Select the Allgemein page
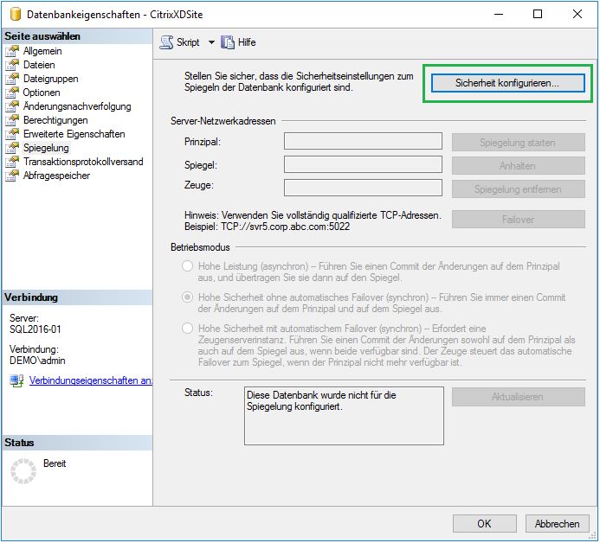The height and width of the screenshot is (543, 600). point(42,51)
